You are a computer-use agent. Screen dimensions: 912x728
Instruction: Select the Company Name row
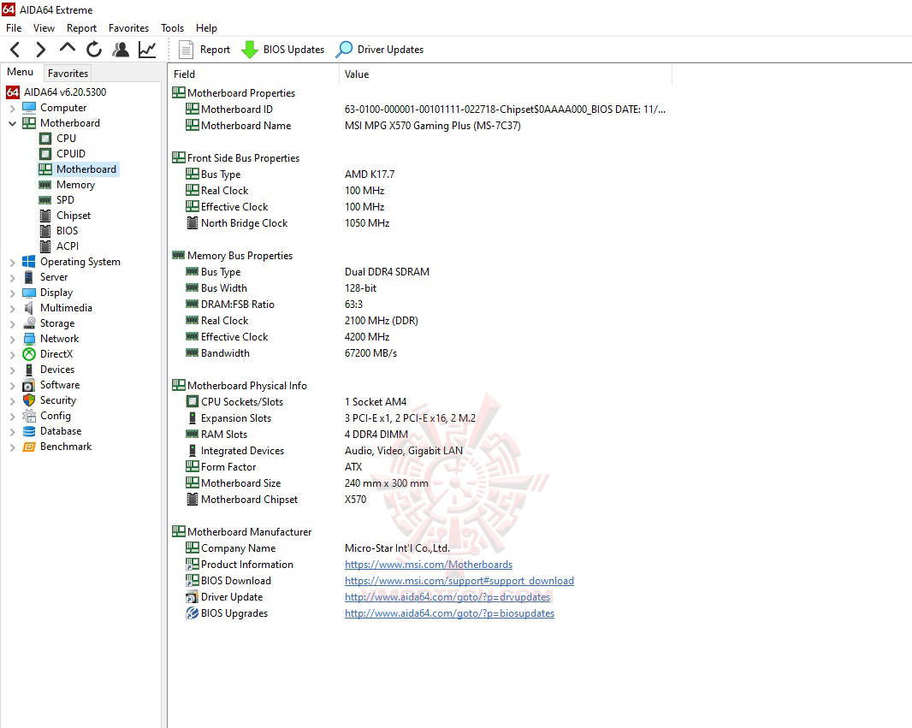(418, 548)
